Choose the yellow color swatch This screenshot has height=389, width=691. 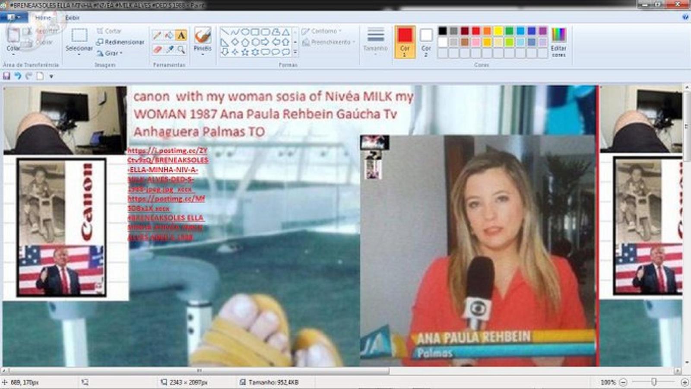(498, 31)
